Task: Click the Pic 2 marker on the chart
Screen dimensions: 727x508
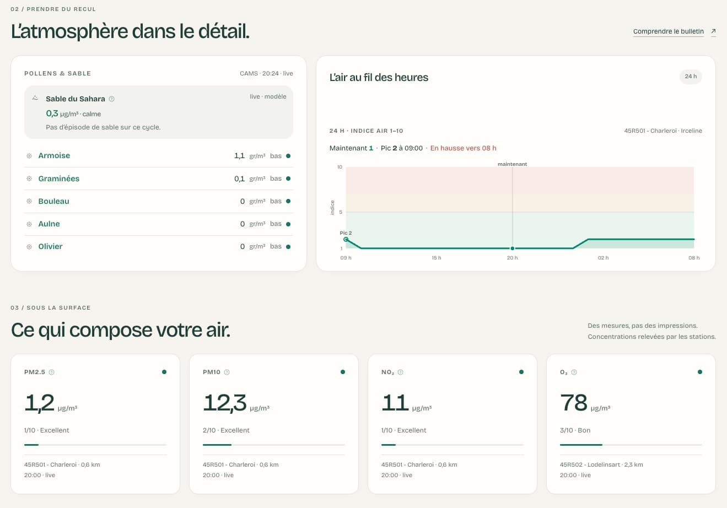Action: click(346, 239)
